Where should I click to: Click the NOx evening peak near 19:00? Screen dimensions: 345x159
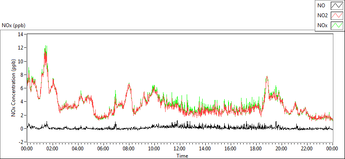coord(267,77)
